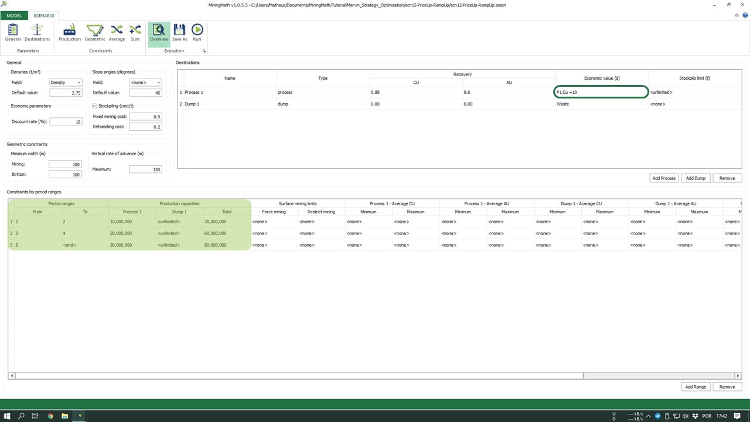Open the Geometric constraints icon
The width and height of the screenshot is (750, 422).
95,33
